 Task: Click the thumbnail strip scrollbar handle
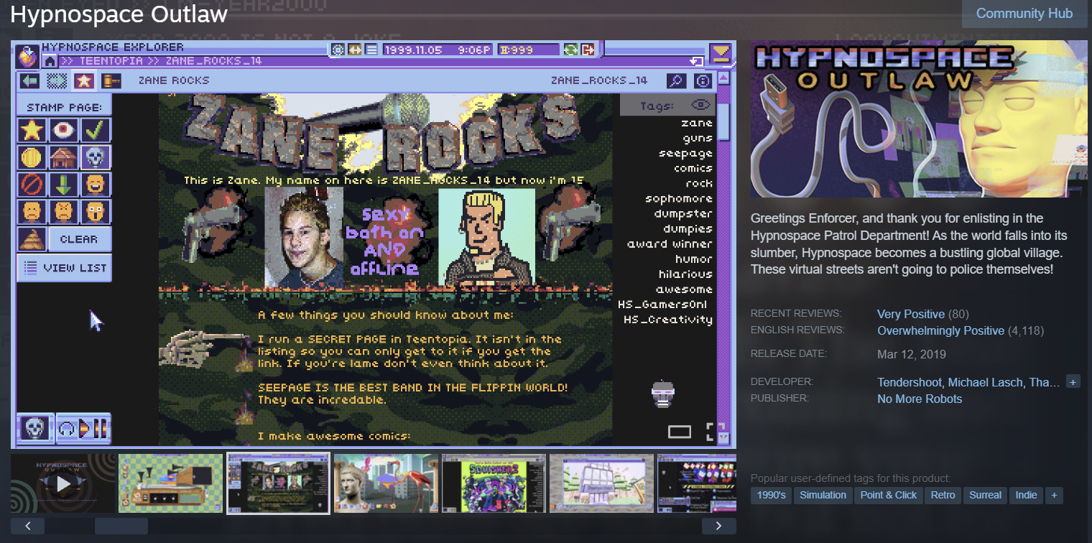(121, 526)
